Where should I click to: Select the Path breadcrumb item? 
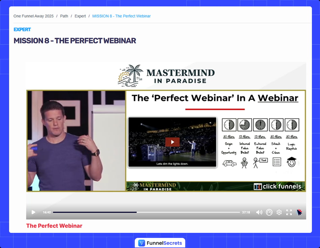[64, 16]
